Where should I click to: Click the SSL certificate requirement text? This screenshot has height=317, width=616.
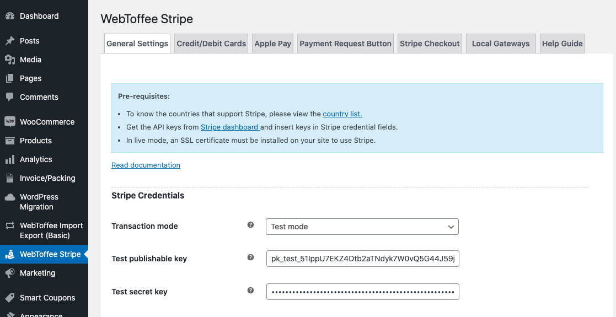251,140
